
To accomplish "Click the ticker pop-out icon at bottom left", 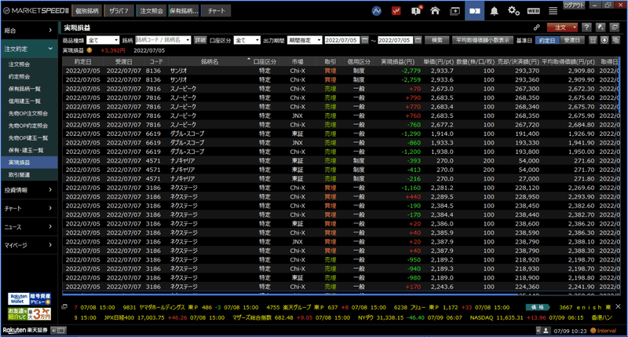I will coord(64,307).
